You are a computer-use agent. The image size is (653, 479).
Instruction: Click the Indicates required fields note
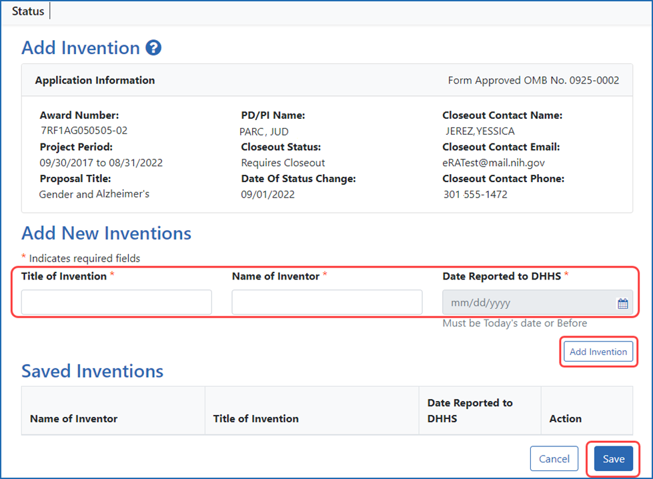coord(81,258)
